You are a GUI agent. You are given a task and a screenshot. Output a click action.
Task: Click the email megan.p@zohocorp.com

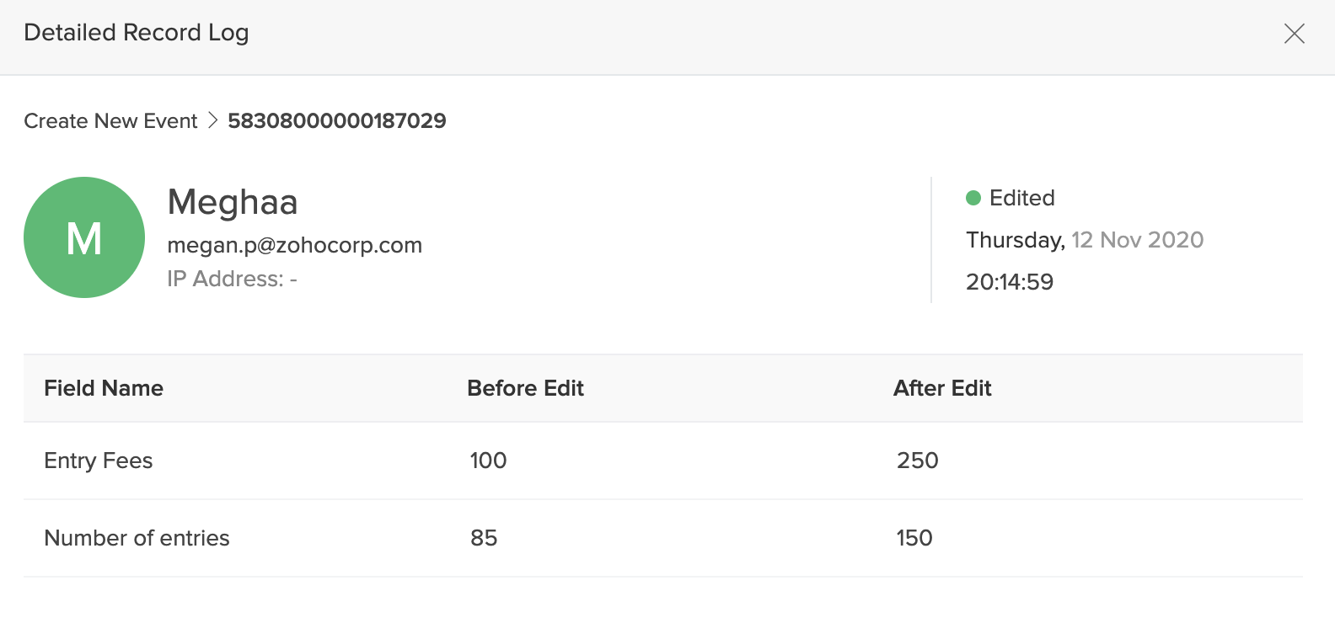[294, 245]
